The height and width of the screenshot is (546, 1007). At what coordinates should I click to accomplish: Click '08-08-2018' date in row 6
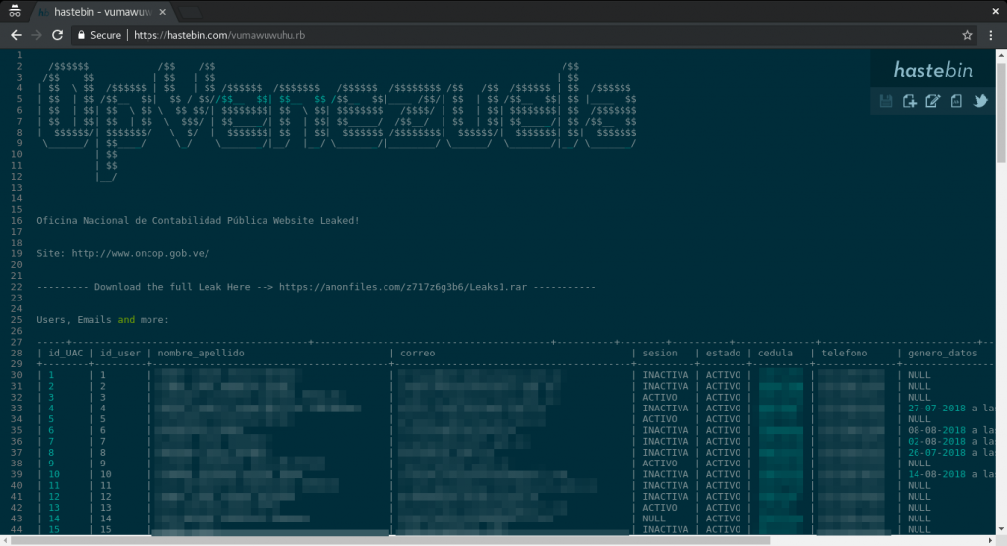pos(936,430)
